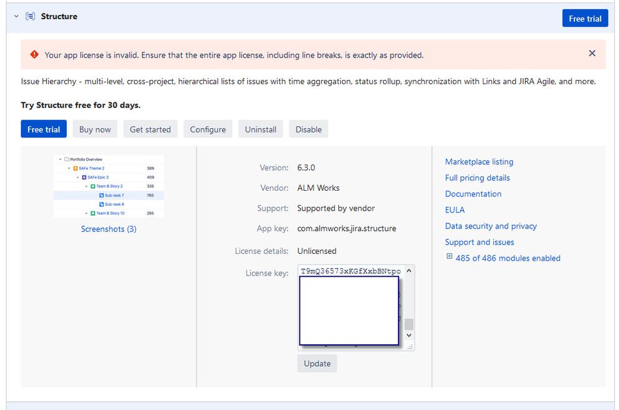Open the Portfolio Overview screenshot thumbnail
Image resolution: width=619 pixels, height=410 pixels.
coord(108,186)
